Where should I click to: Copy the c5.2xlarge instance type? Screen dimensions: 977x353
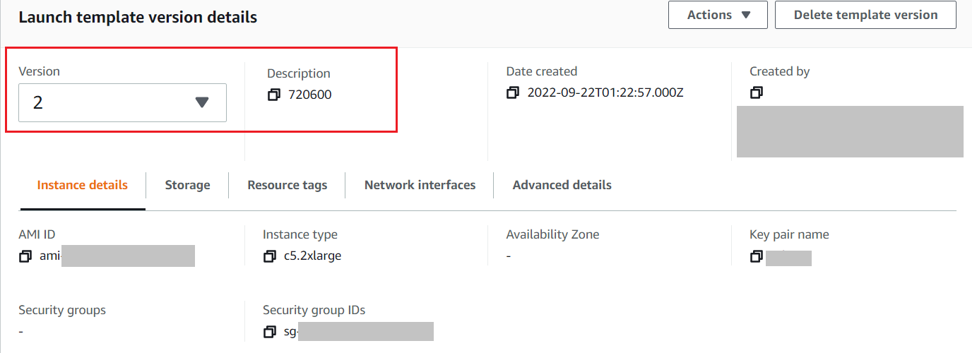(x=269, y=256)
